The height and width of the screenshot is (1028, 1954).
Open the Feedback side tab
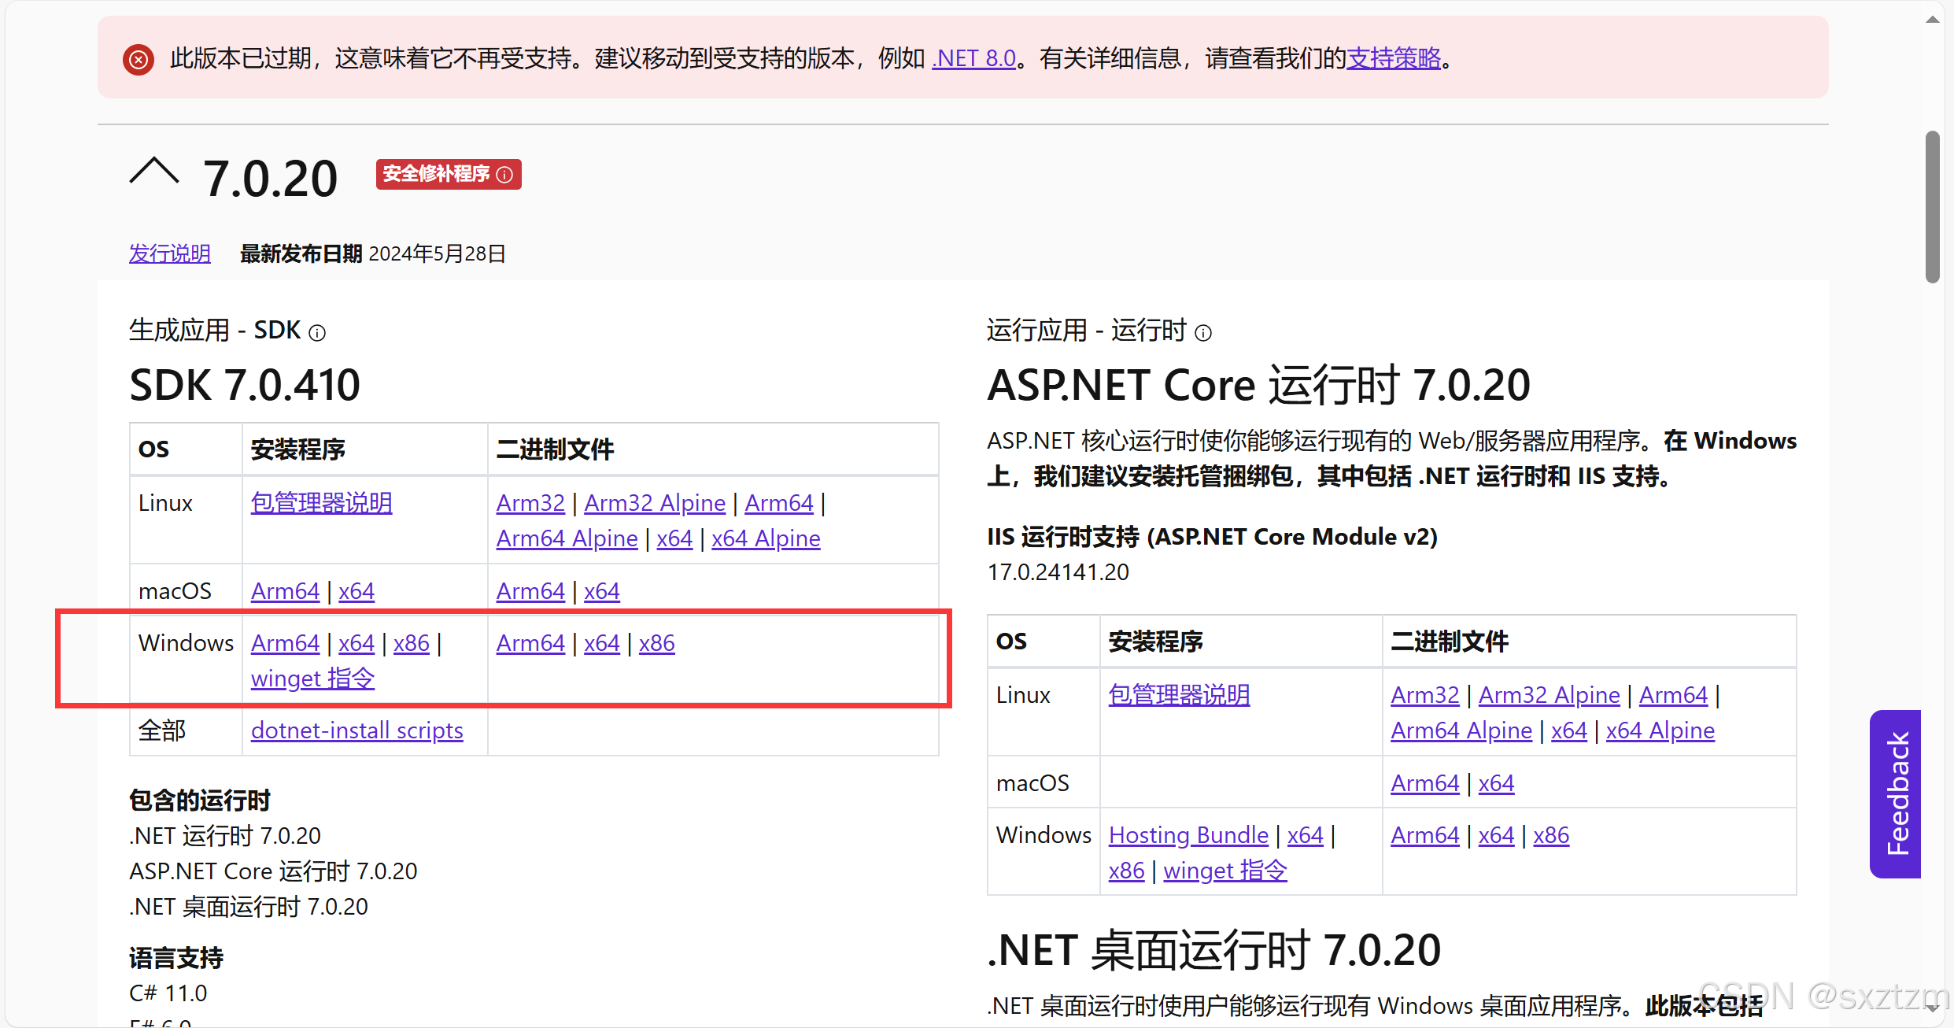tap(1896, 793)
